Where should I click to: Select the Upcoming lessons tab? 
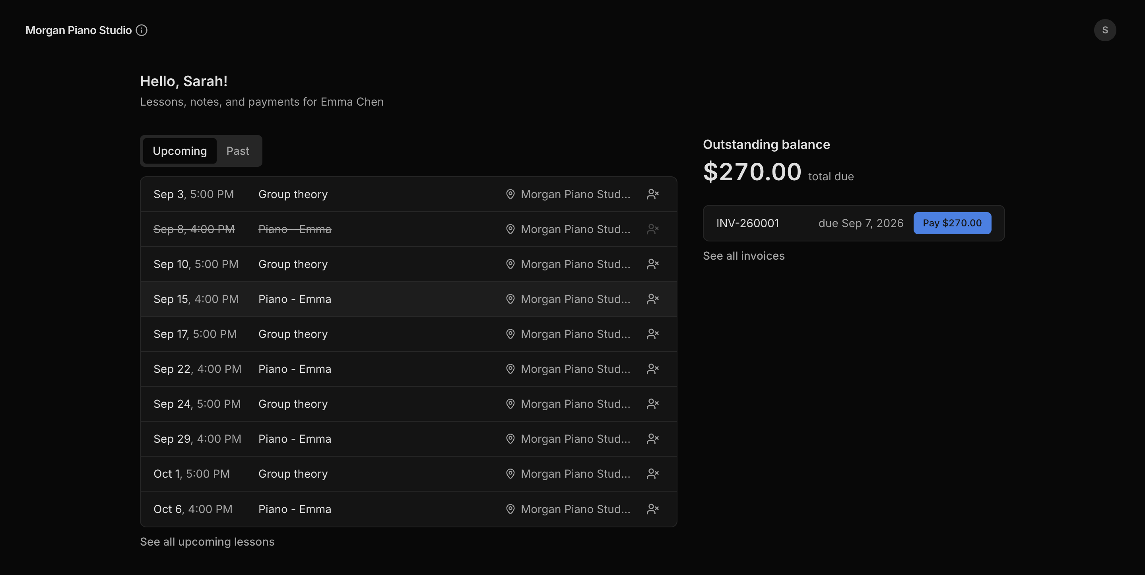pos(180,151)
